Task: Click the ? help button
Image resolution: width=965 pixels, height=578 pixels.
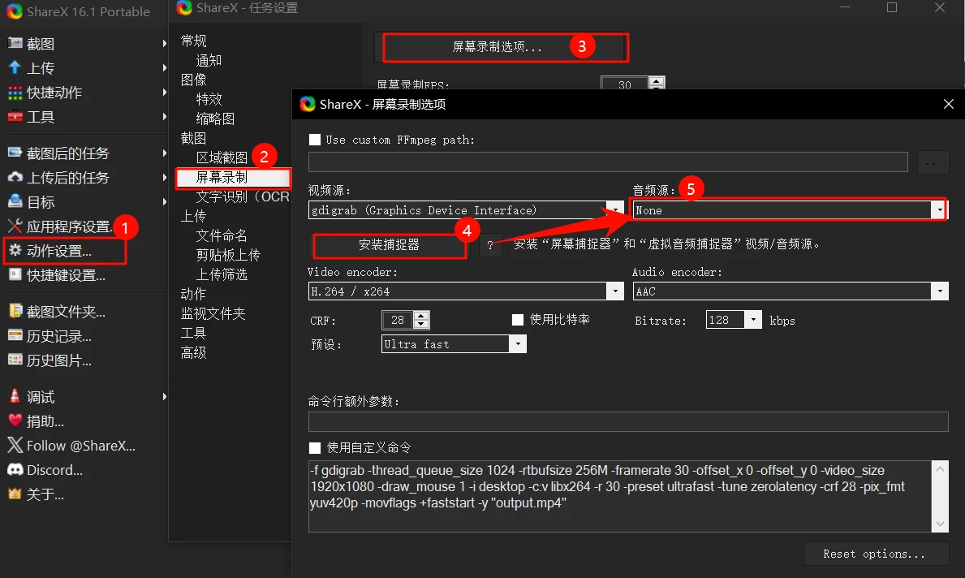Action: pos(490,245)
